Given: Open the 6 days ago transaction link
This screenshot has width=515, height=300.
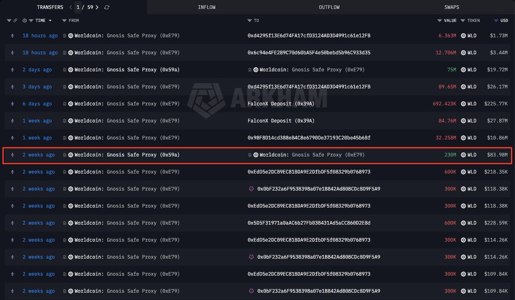Looking at the screenshot, I should coord(37,104).
